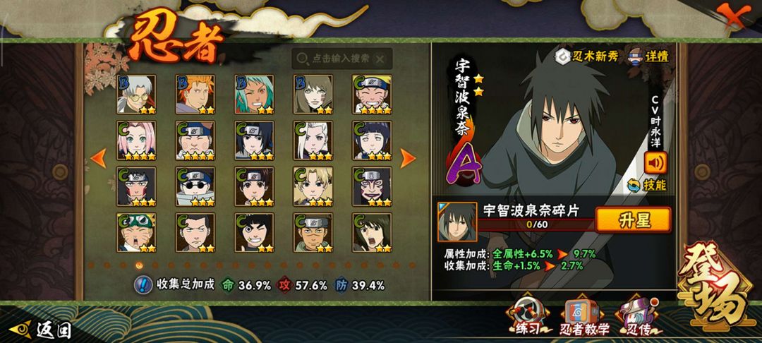
Task: Select the highlighted page indicator dot
Action: [x=139, y=265]
